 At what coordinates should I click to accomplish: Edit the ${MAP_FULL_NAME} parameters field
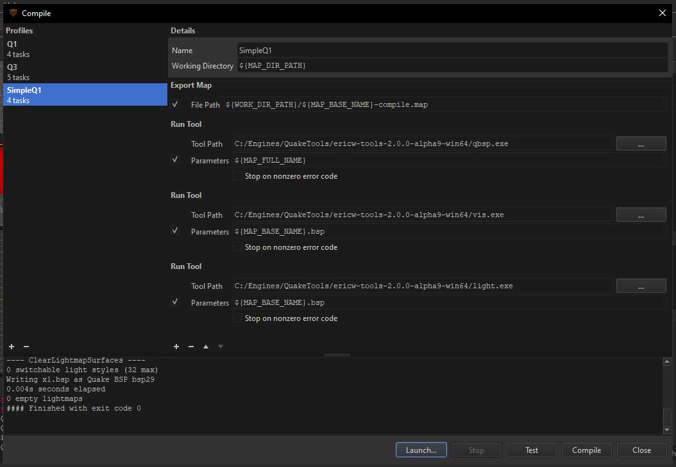pos(450,160)
